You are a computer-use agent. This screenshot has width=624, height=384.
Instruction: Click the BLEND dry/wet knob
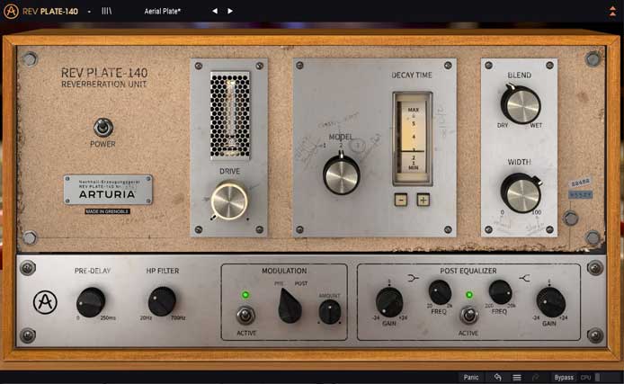click(x=521, y=104)
